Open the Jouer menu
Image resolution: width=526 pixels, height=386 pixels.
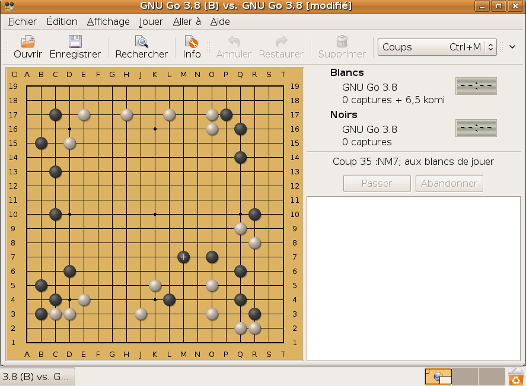point(151,21)
